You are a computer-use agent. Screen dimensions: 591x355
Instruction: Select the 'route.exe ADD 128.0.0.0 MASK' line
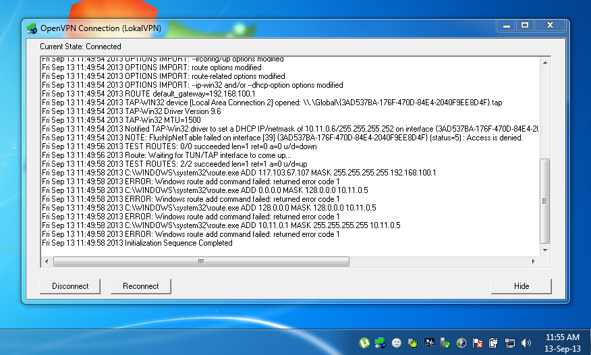click(209, 208)
